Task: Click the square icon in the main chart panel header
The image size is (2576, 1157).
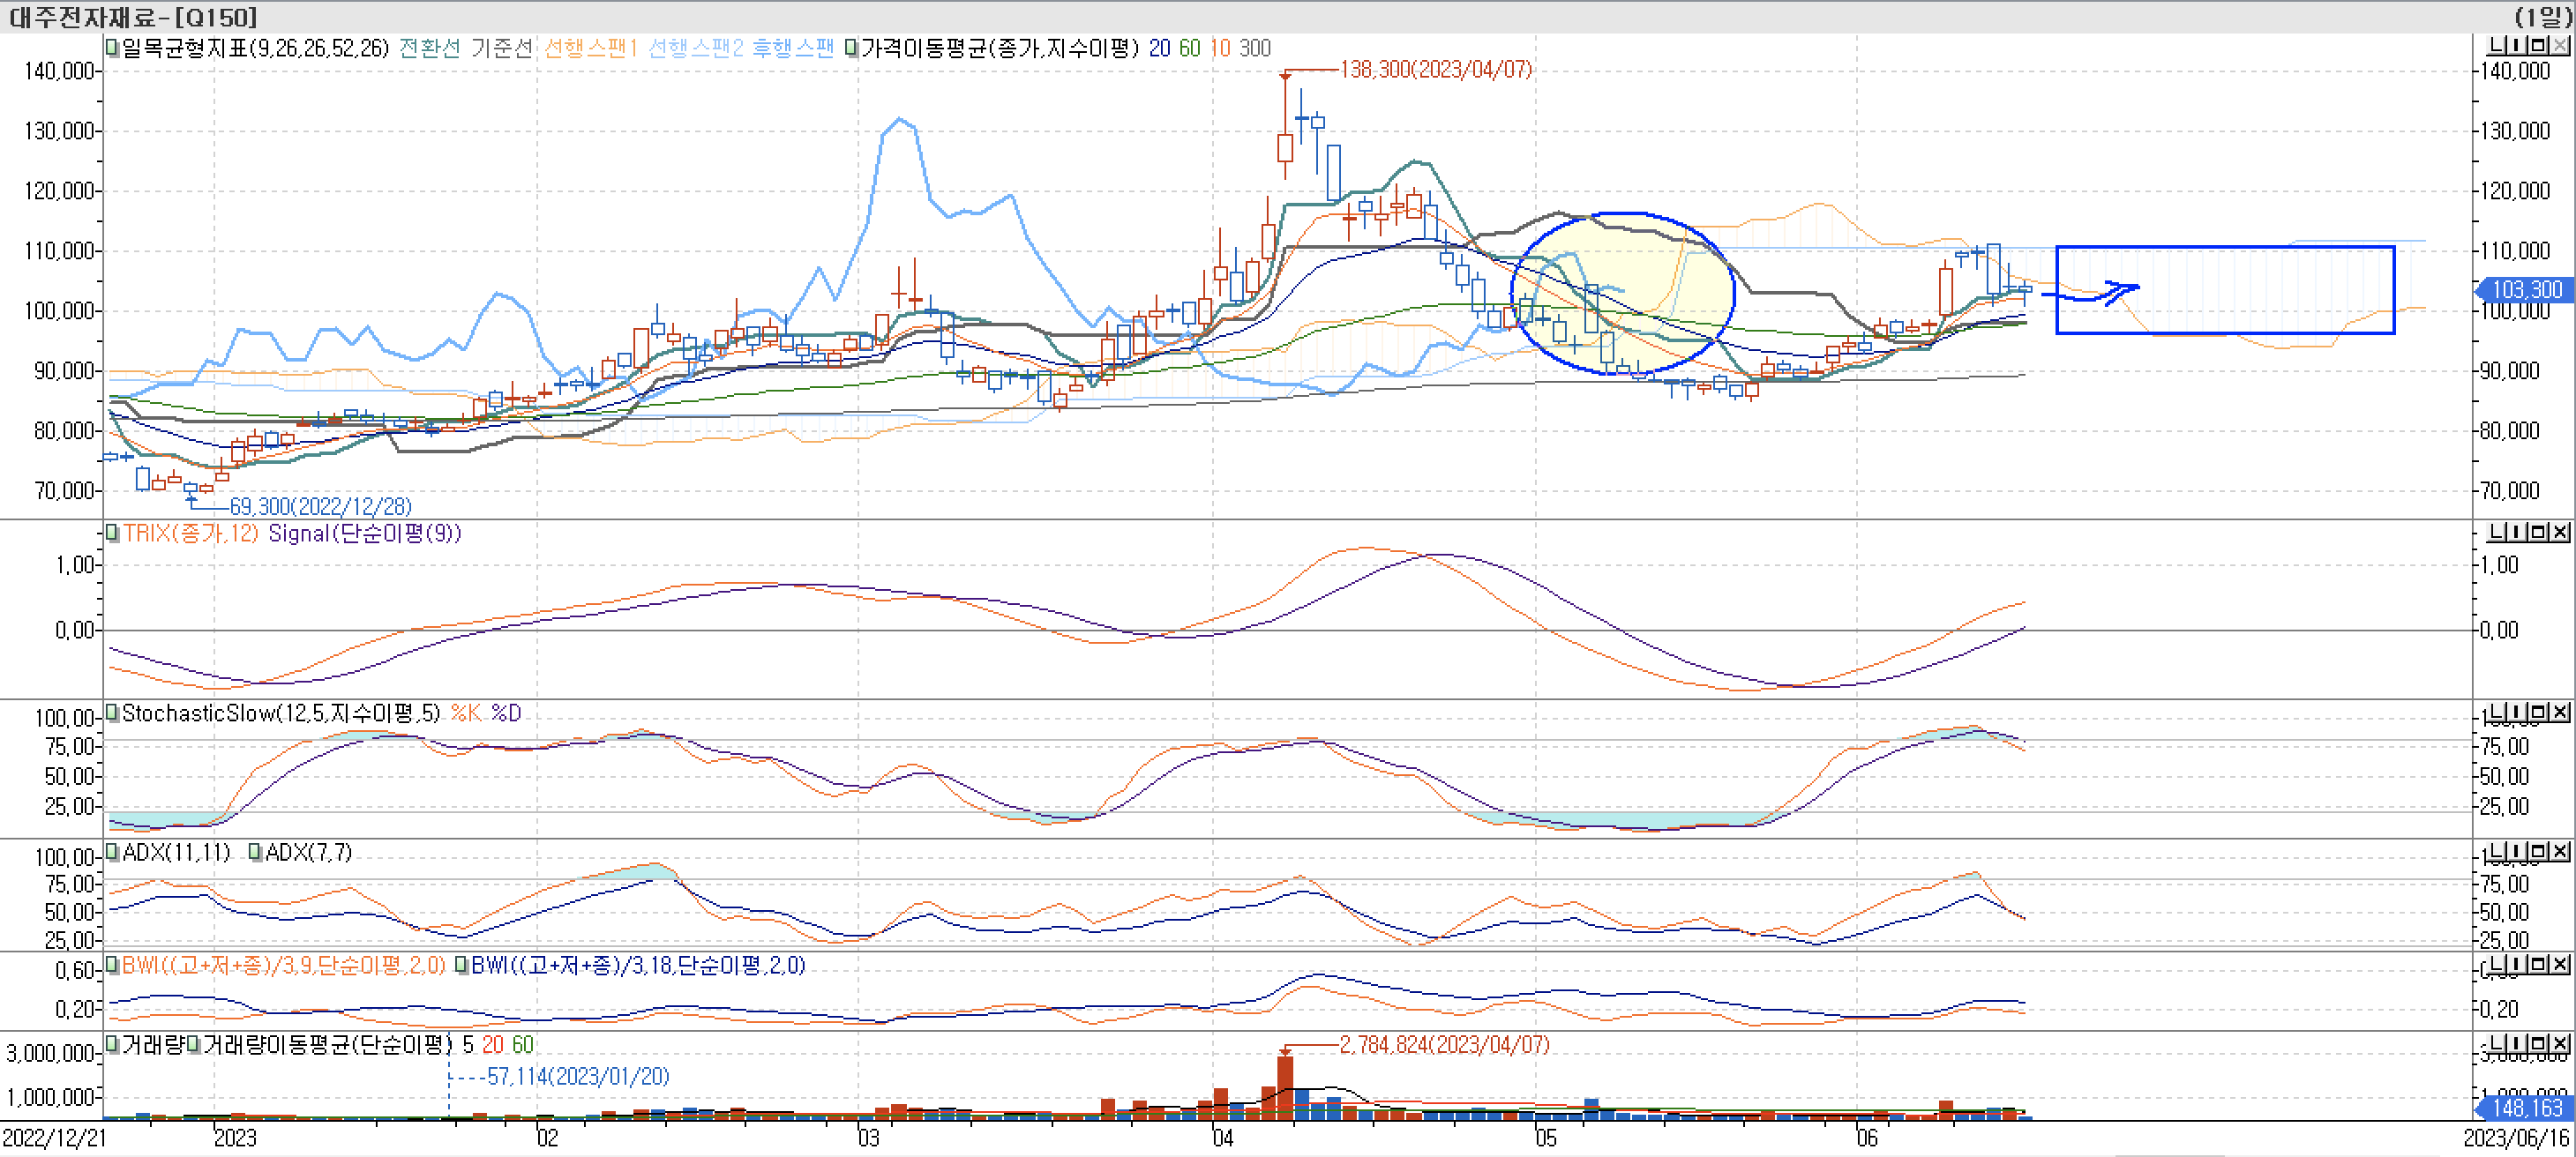Action: click(2538, 44)
